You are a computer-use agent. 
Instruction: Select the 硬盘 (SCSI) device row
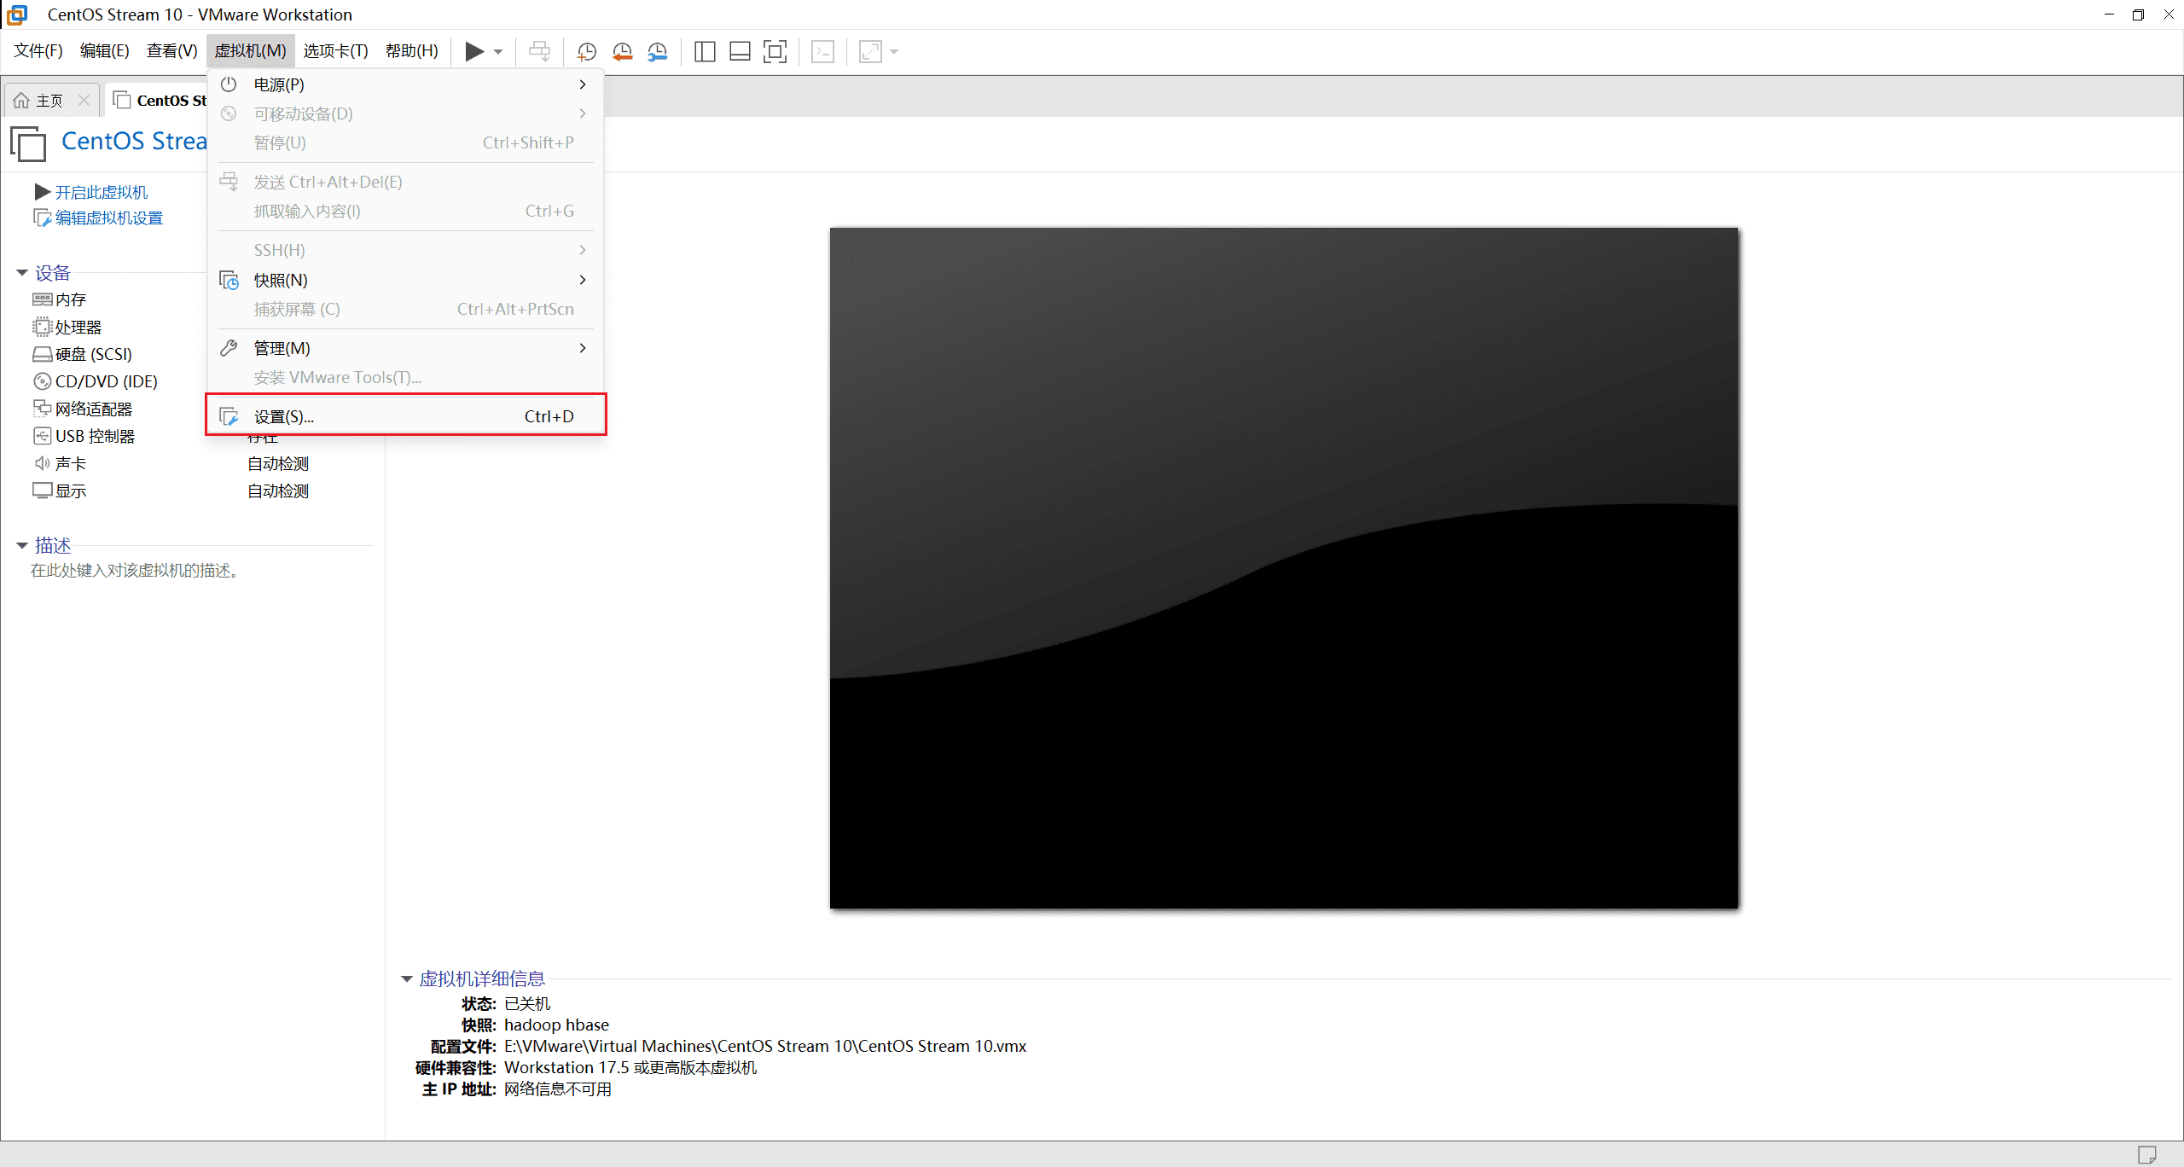[x=83, y=354]
